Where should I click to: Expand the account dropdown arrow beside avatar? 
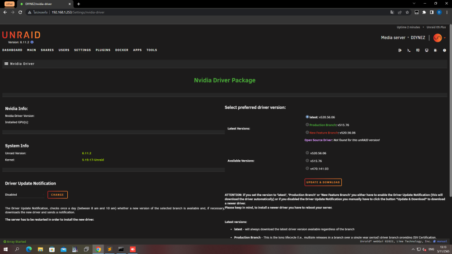[445, 38]
